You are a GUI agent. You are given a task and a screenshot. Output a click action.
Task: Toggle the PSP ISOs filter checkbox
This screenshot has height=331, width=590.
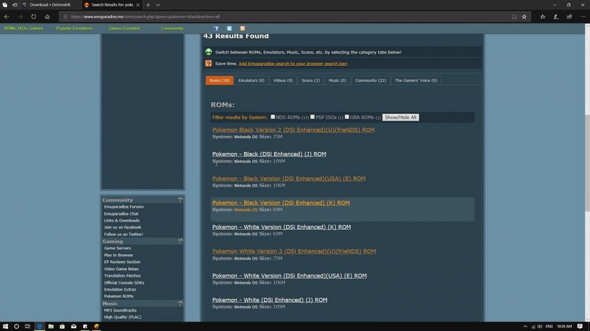[312, 117]
